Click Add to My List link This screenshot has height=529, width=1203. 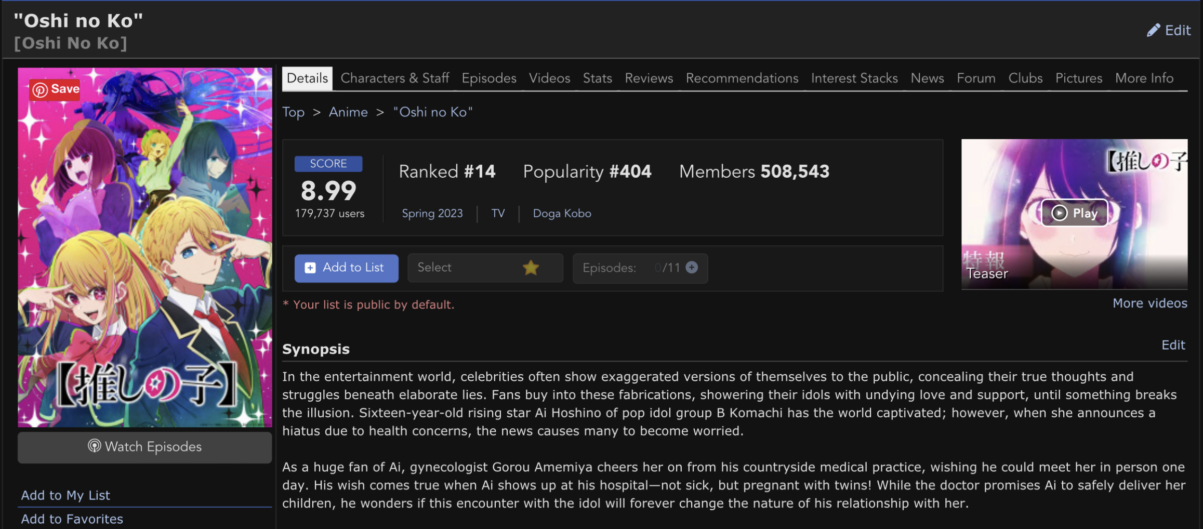point(65,495)
